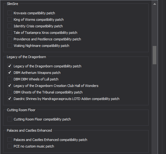The height and width of the screenshot is (154, 166).
Task: Uncheck Creation Club Hall of Wonders option
Action: 10,86
